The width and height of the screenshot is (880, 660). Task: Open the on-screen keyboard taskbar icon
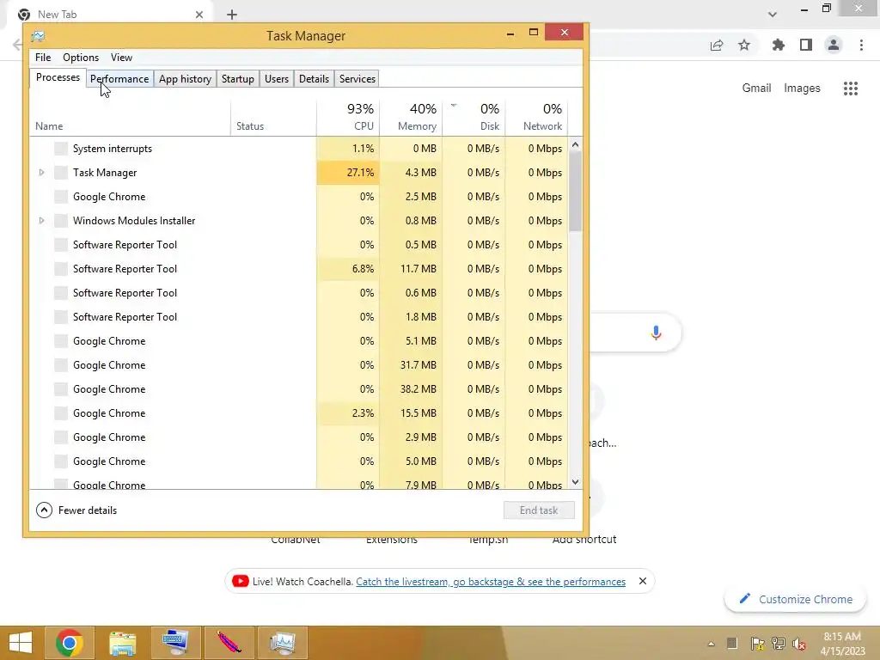[175, 643]
